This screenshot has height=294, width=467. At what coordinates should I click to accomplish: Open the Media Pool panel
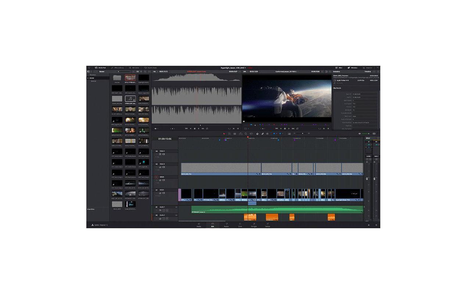point(100,68)
